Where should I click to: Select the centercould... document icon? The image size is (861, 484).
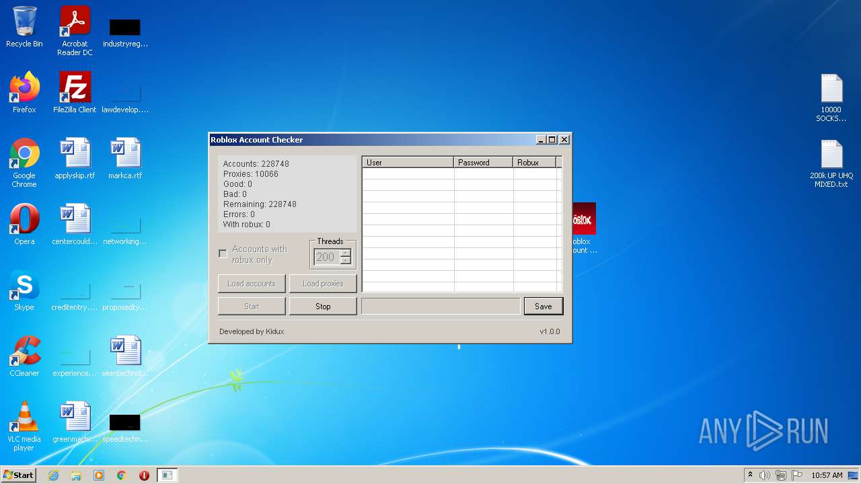[x=75, y=224]
